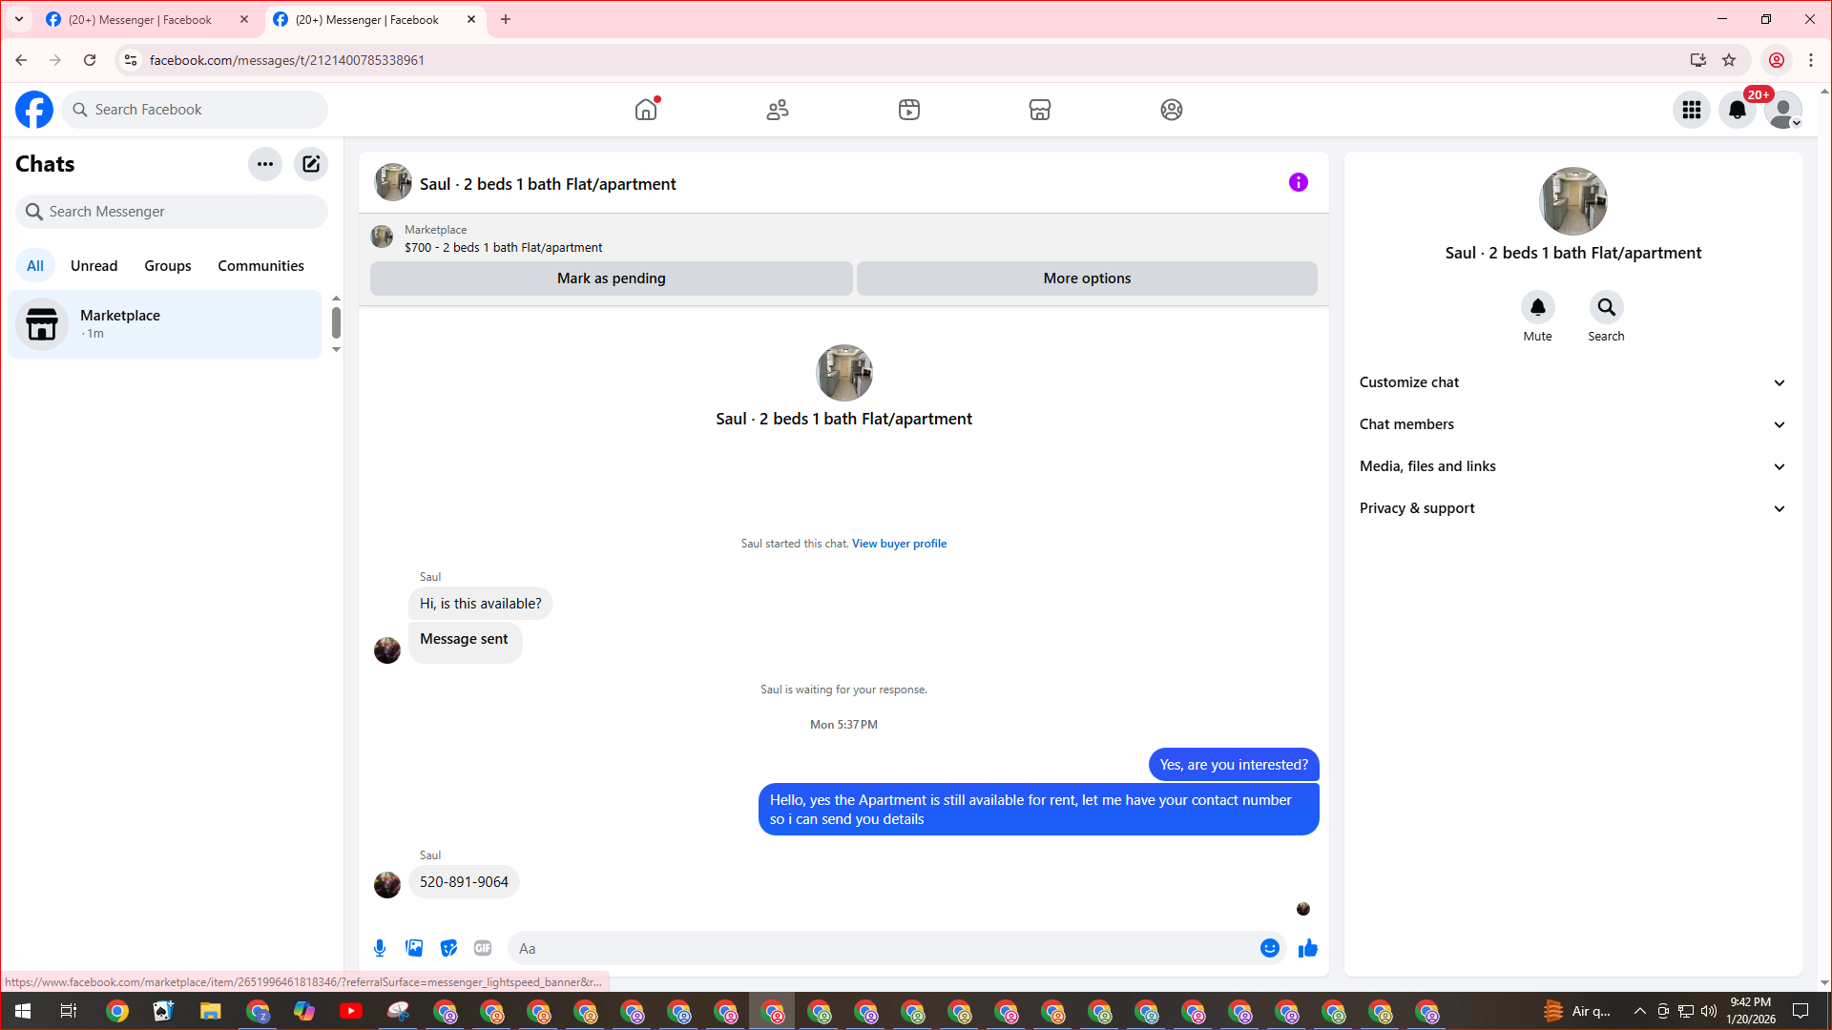Click Mark as pending button
This screenshot has height=1030, width=1832.
612,278
